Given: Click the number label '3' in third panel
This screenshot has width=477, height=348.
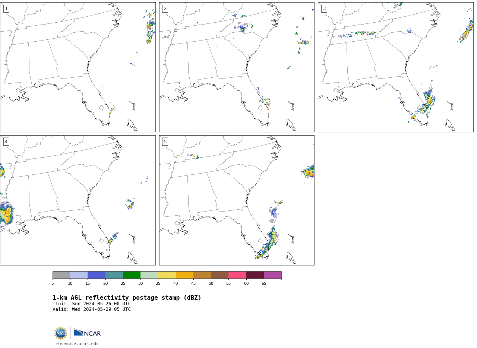Looking at the screenshot, I should click(x=324, y=9).
